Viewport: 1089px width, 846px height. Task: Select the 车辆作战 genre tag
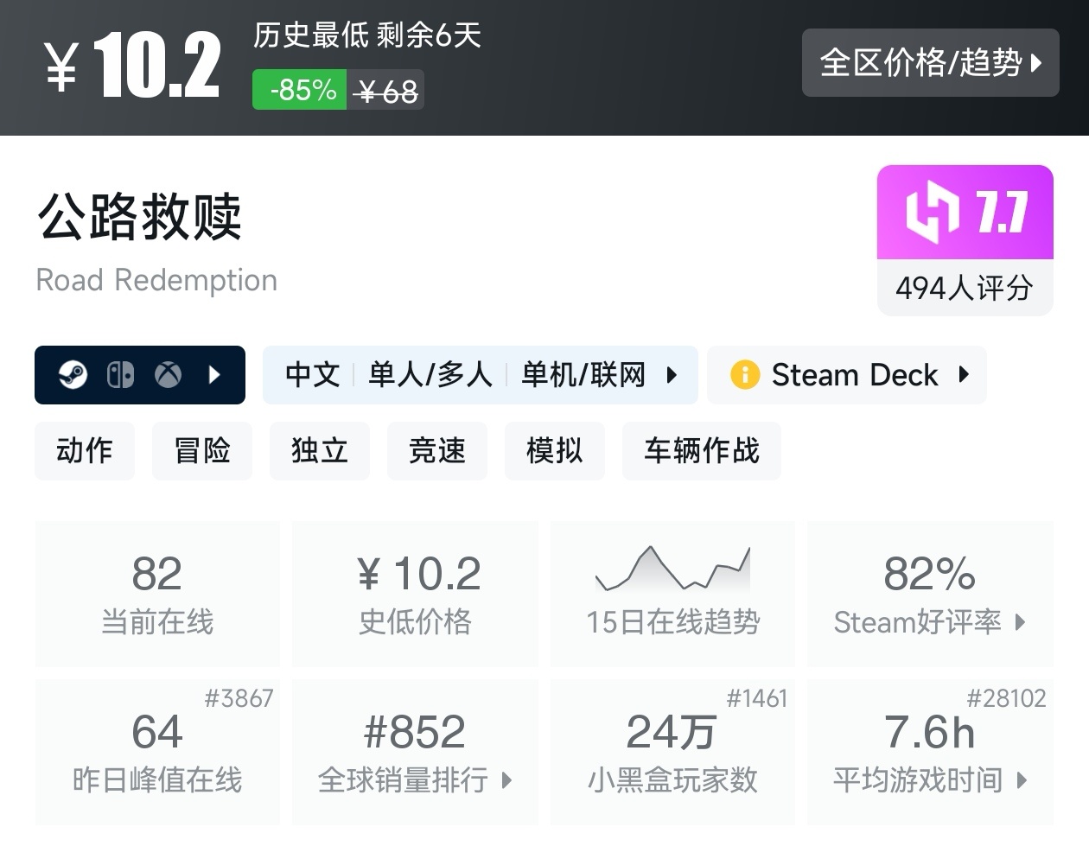coord(701,450)
